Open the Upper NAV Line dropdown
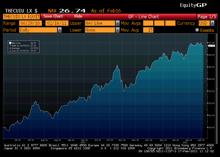This screenshot has height=157, width=220. click(100, 23)
